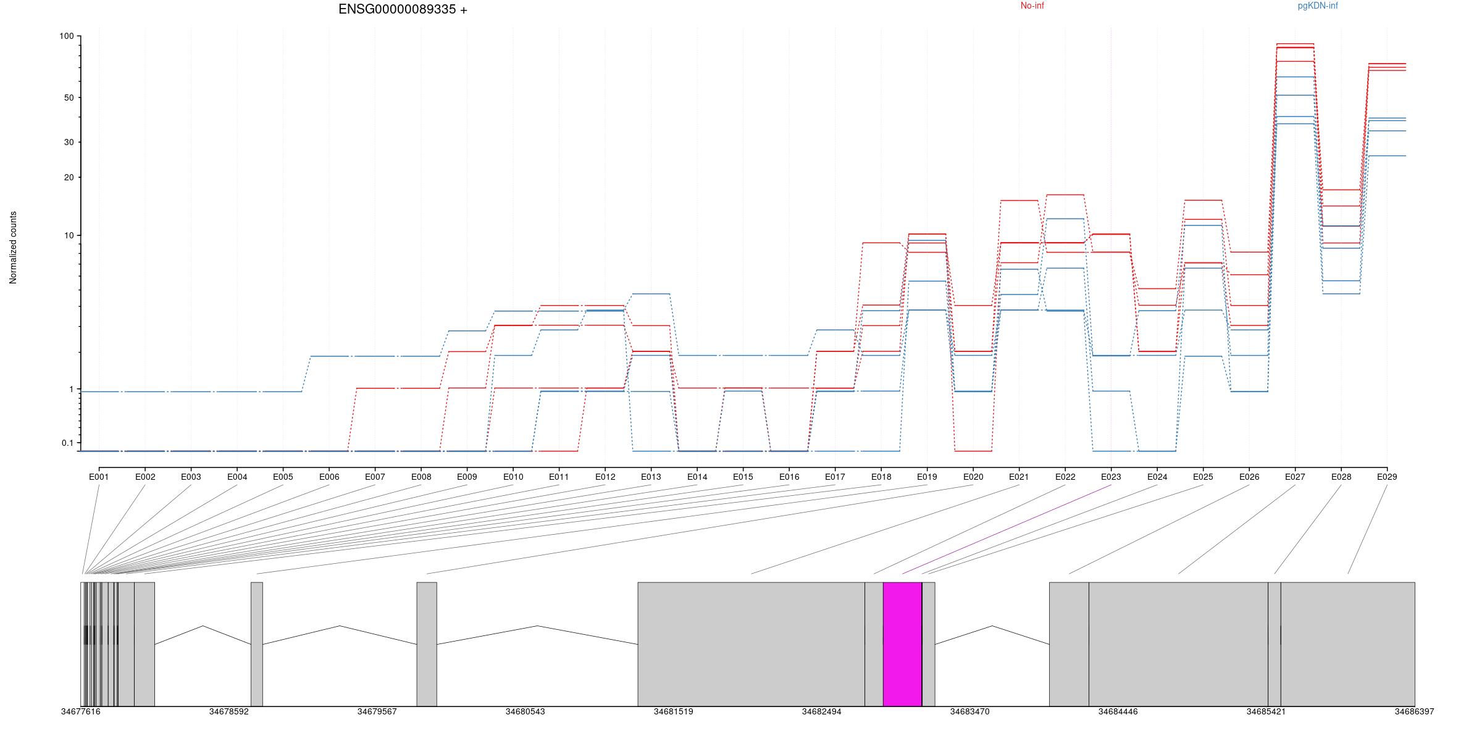Click the E013 exon label
This screenshot has width=1482, height=741.
(651, 477)
